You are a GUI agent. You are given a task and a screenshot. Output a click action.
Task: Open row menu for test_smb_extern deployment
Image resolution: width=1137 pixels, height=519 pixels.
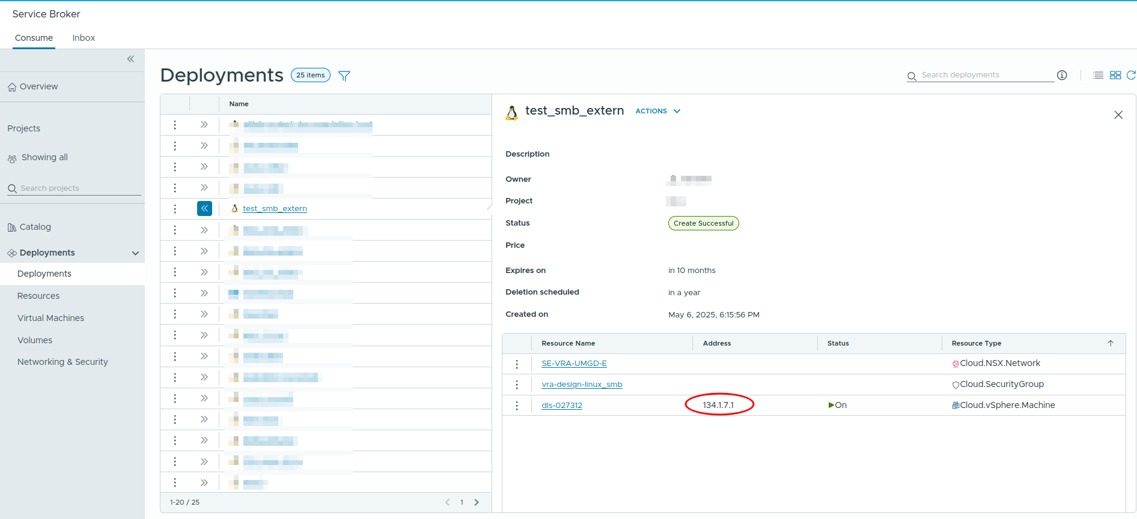coord(175,209)
